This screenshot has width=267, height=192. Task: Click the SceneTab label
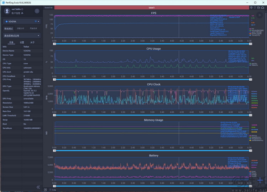[x=48, y=8]
